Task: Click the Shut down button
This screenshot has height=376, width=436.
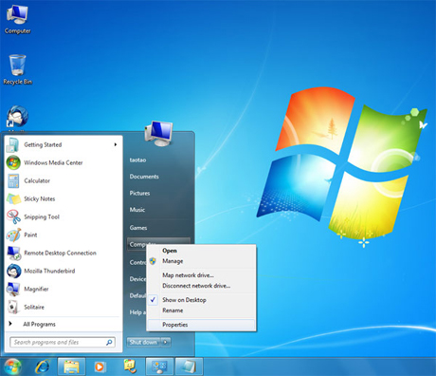Action: [144, 342]
